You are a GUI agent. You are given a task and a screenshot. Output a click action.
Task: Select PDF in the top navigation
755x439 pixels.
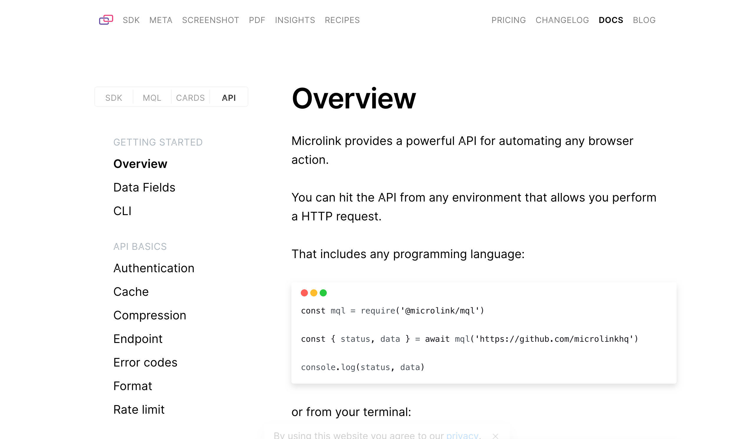[x=257, y=20]
